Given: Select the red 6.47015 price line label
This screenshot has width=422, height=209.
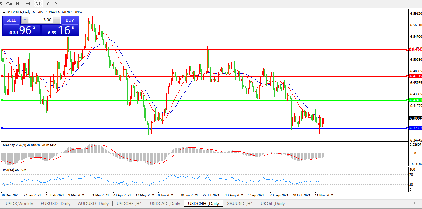Looking at the screenshot, I should click(415, 76).
